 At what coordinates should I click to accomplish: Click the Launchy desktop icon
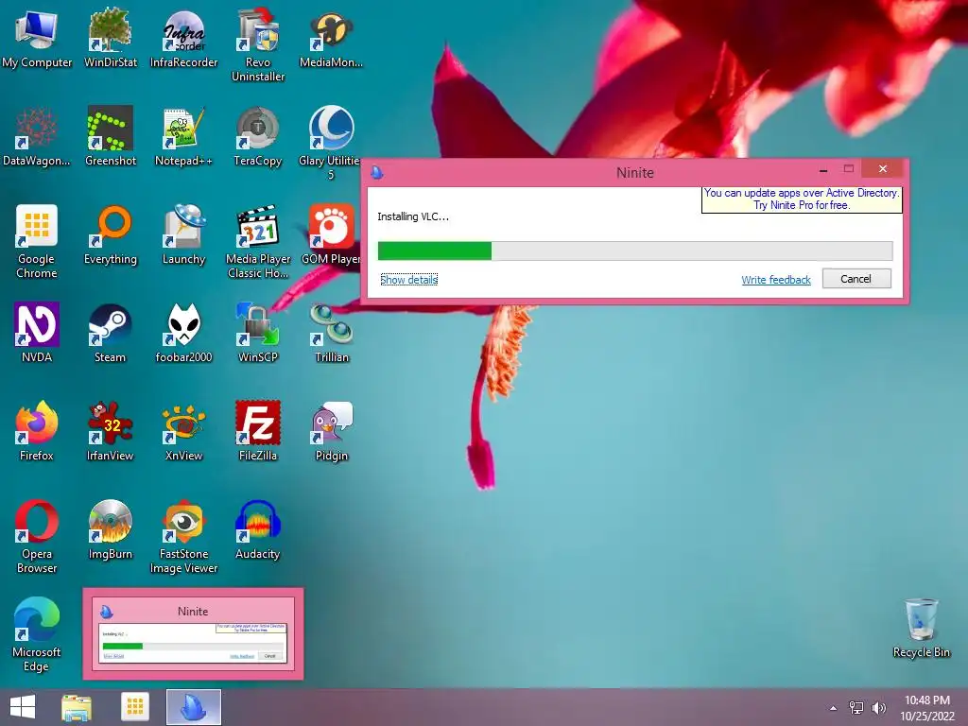(184, 235)
